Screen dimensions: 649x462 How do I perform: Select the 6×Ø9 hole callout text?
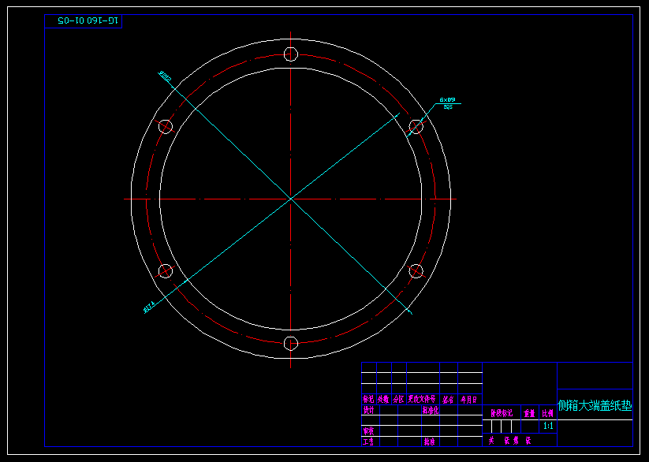point(447,100)
